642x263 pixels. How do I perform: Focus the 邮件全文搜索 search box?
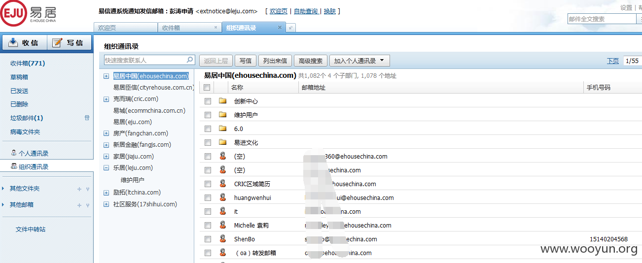tap(602, 19)
